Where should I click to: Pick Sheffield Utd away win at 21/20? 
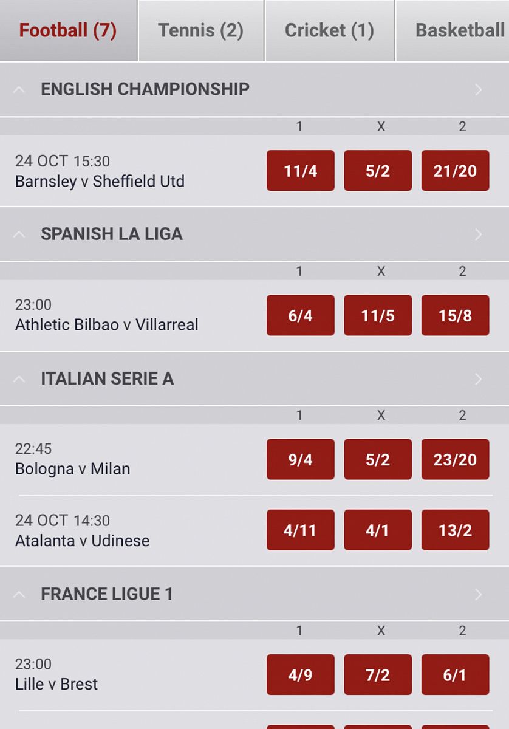[x=455, y=171]
